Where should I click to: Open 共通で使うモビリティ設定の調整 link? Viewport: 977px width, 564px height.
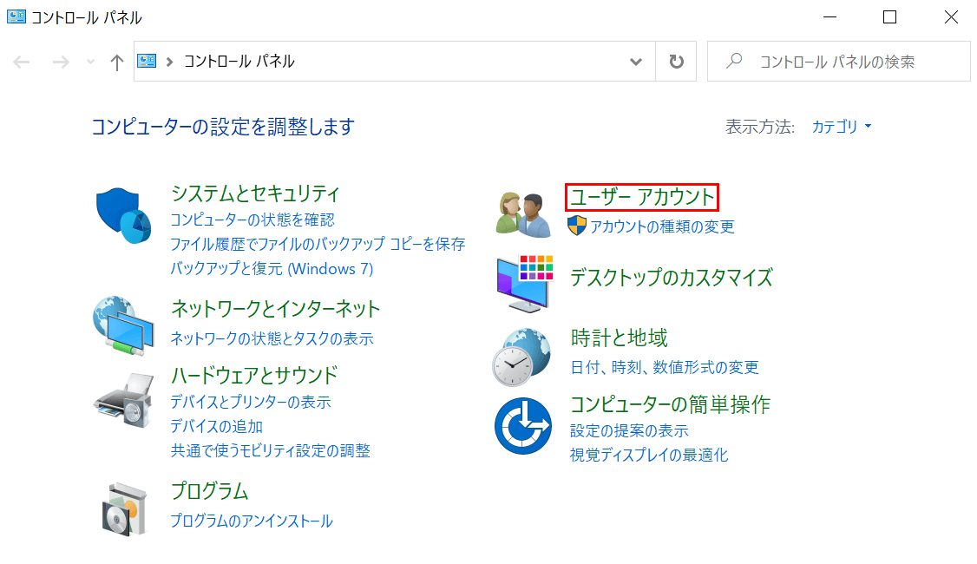271,450
